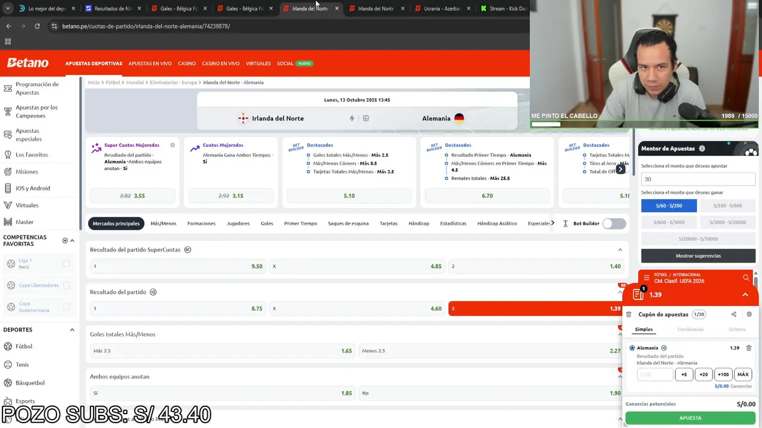Screen dimensions: 762x428
Task: Click the Tenis sport icon
Action: 8,364
